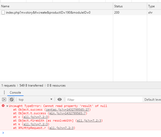Viewport: 161px width, 137px height.
Task: Show the console sidebar
Action: point(4,100)
